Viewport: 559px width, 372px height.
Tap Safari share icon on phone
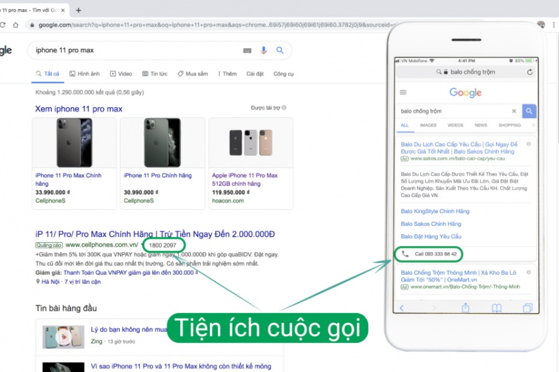tap(466, 308)
